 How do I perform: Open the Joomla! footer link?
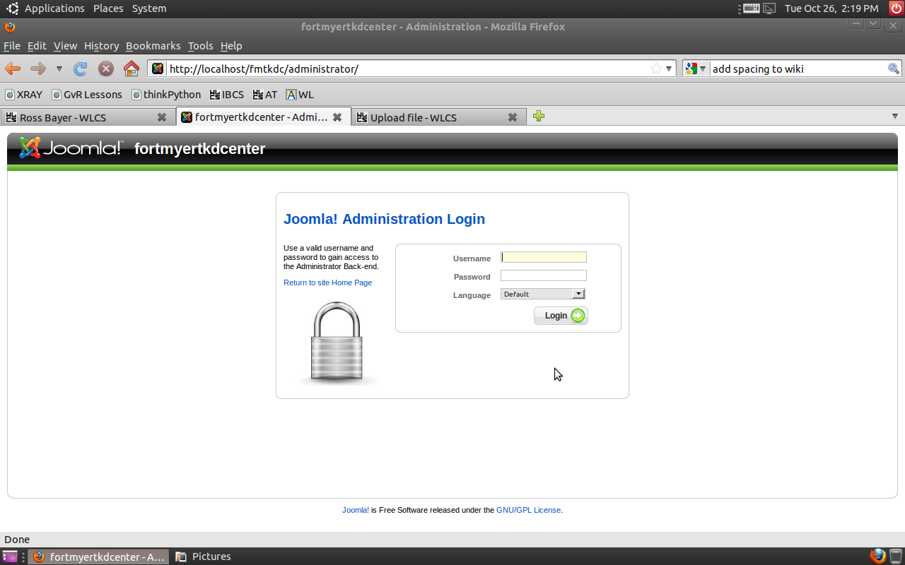[356, 510]
